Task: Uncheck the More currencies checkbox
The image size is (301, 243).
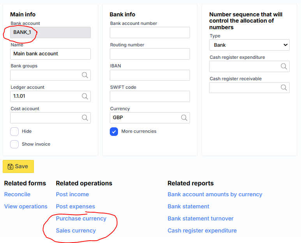Action: coord(114,132)
